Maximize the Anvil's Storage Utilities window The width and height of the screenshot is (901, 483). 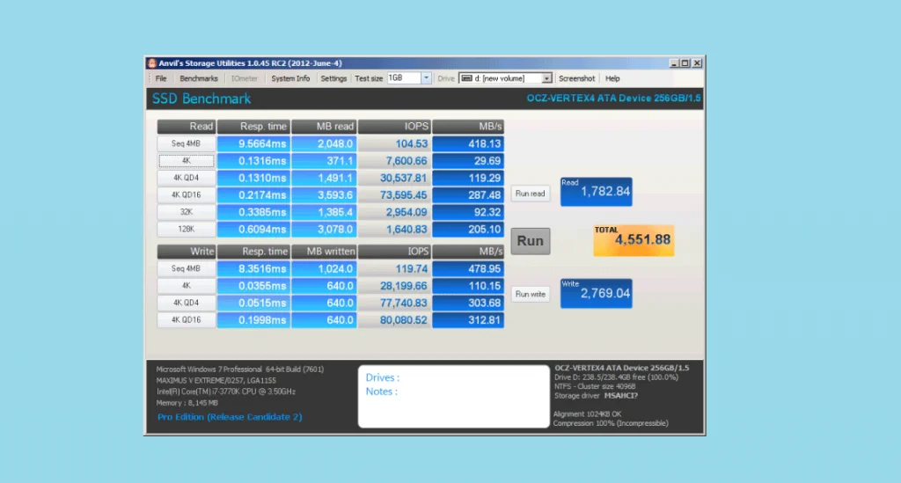(x=685, y=63)
